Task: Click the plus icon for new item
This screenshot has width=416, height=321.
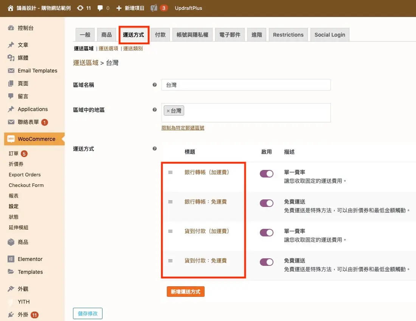Action: click(x=119, y=8)
